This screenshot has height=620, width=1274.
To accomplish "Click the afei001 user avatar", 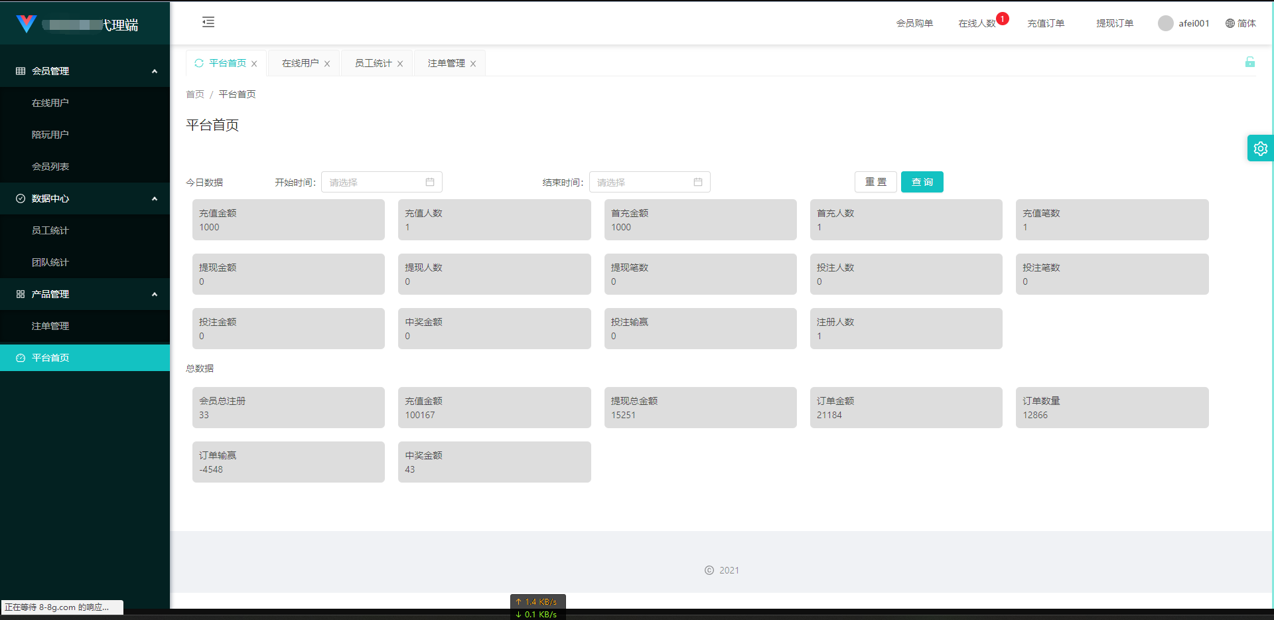I will click(x=1165, y=23).
